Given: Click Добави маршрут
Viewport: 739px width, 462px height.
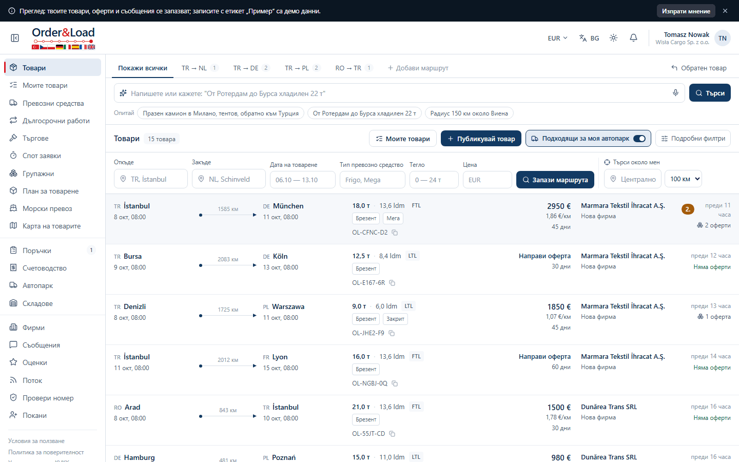Looking at the screenshot, I should (418, 68).
